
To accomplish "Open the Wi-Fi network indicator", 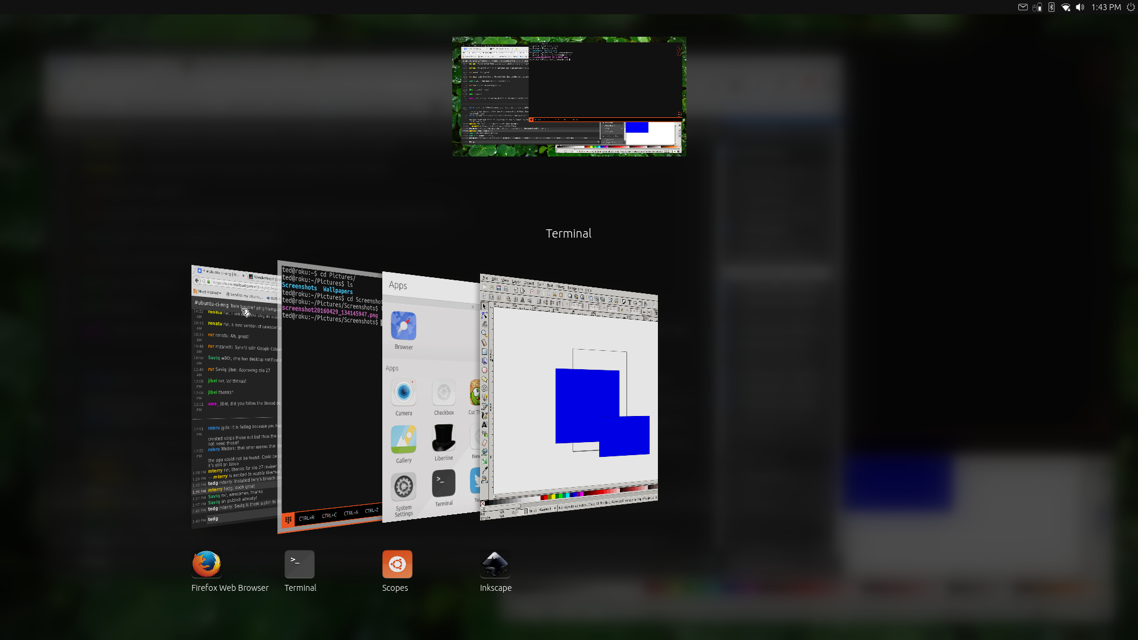I will click(x=1066, y=7).
